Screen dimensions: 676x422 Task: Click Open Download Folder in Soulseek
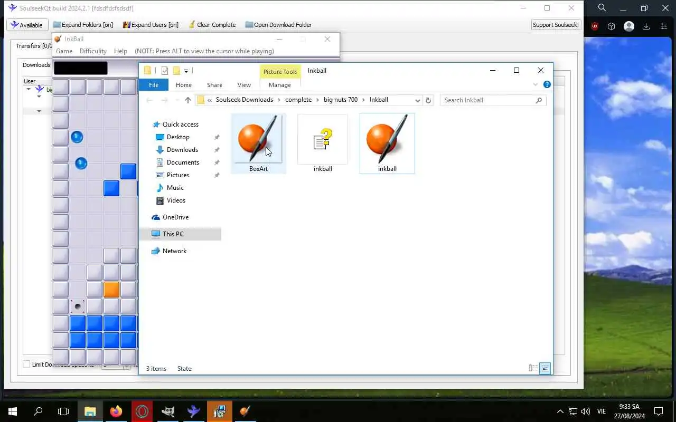click(x=278, y=25)
